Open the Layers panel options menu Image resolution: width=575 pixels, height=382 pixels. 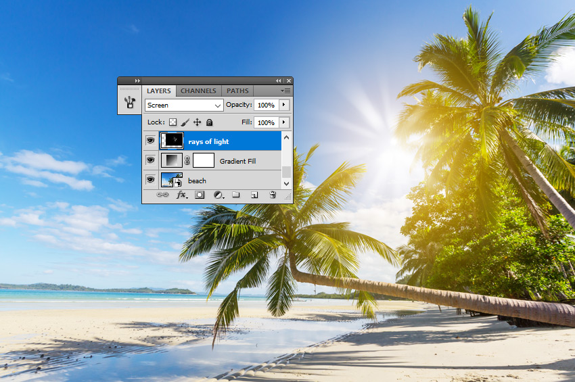pyautogui.click(x=286, y=91)
